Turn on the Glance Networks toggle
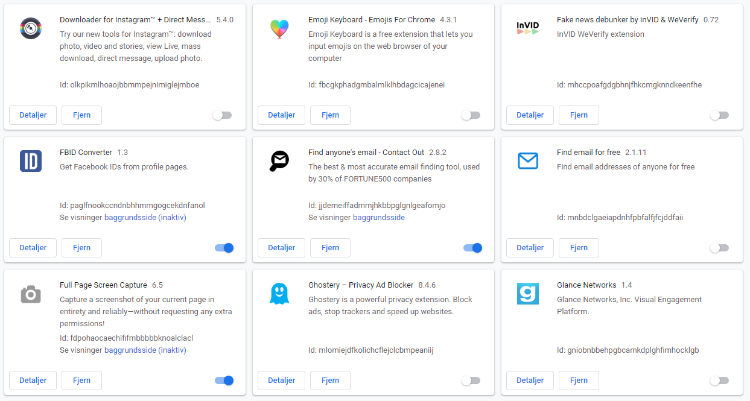Viewport: 750px width, 401px height. pos(719,380)
